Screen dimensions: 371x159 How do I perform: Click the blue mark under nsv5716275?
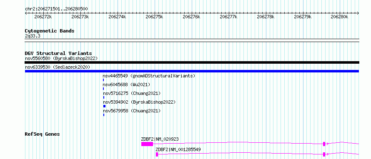[104, 97]
